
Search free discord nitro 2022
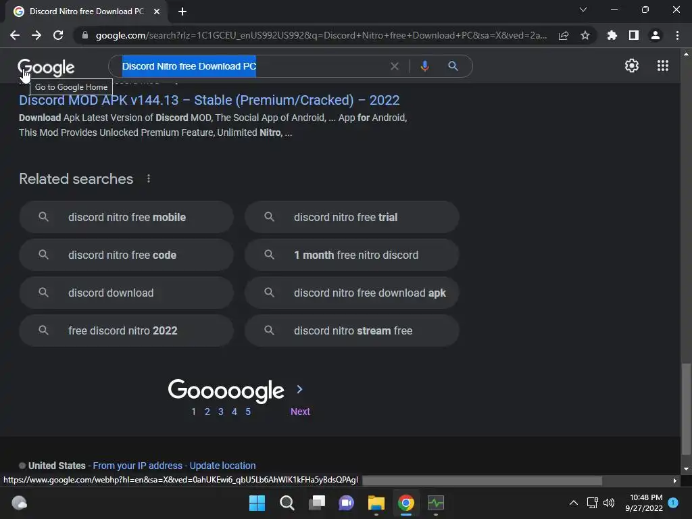(126, 330)
